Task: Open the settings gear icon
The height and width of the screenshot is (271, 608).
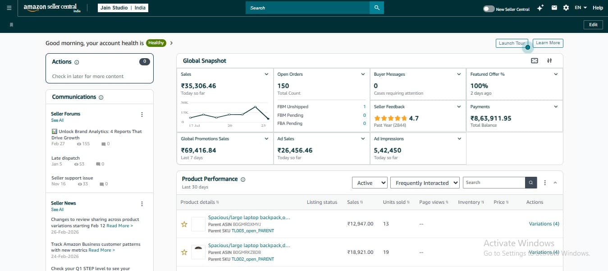Action: tap(566, 8)
